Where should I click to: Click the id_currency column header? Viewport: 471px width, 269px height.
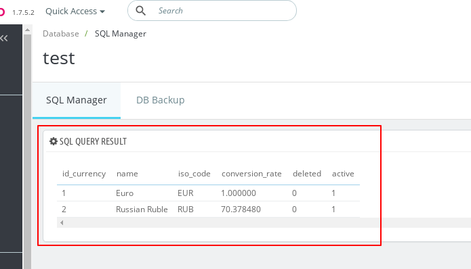tap(84, 174)
